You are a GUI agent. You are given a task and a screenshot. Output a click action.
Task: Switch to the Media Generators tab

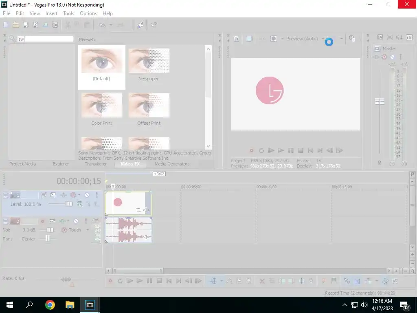tap(172, 164)
